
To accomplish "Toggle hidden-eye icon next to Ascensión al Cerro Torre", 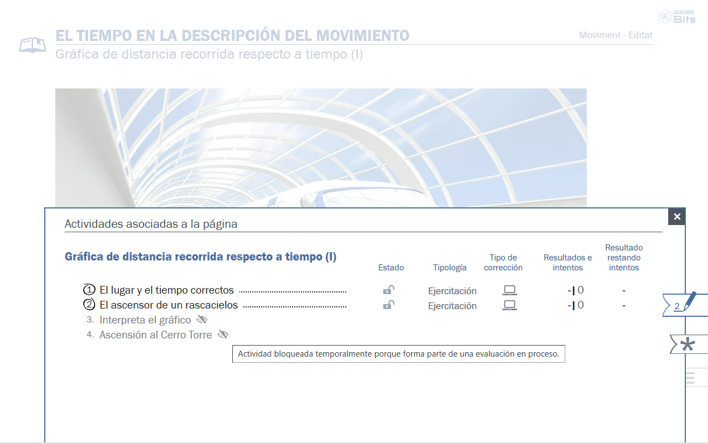I will [x=223, y=335].
